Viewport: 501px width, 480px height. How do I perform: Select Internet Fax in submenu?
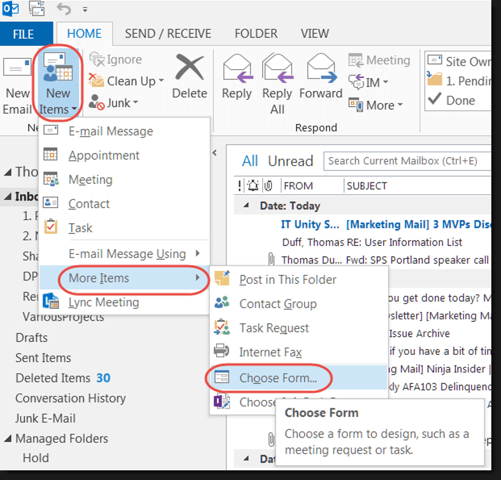pyautogui.click(x=298, y=352)
